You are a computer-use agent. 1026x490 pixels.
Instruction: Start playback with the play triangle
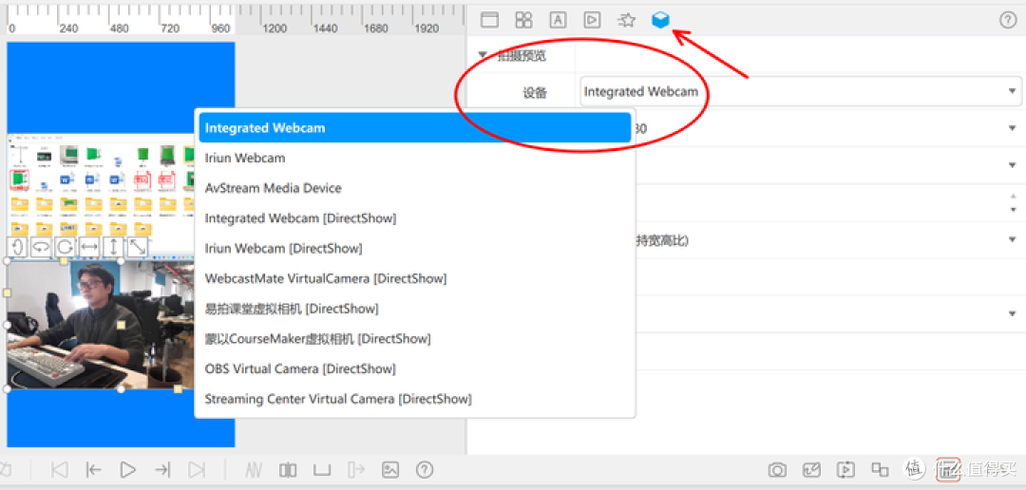click(x=128, y=469)
